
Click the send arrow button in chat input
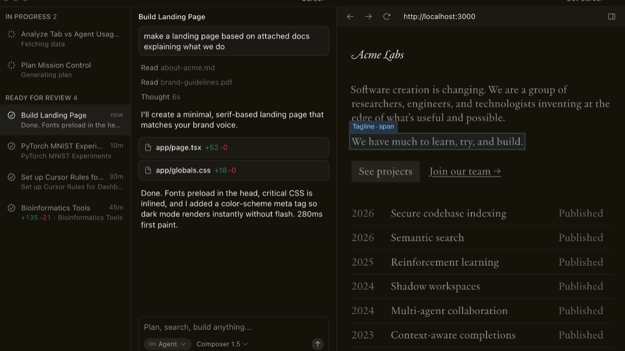pos(318,344)
